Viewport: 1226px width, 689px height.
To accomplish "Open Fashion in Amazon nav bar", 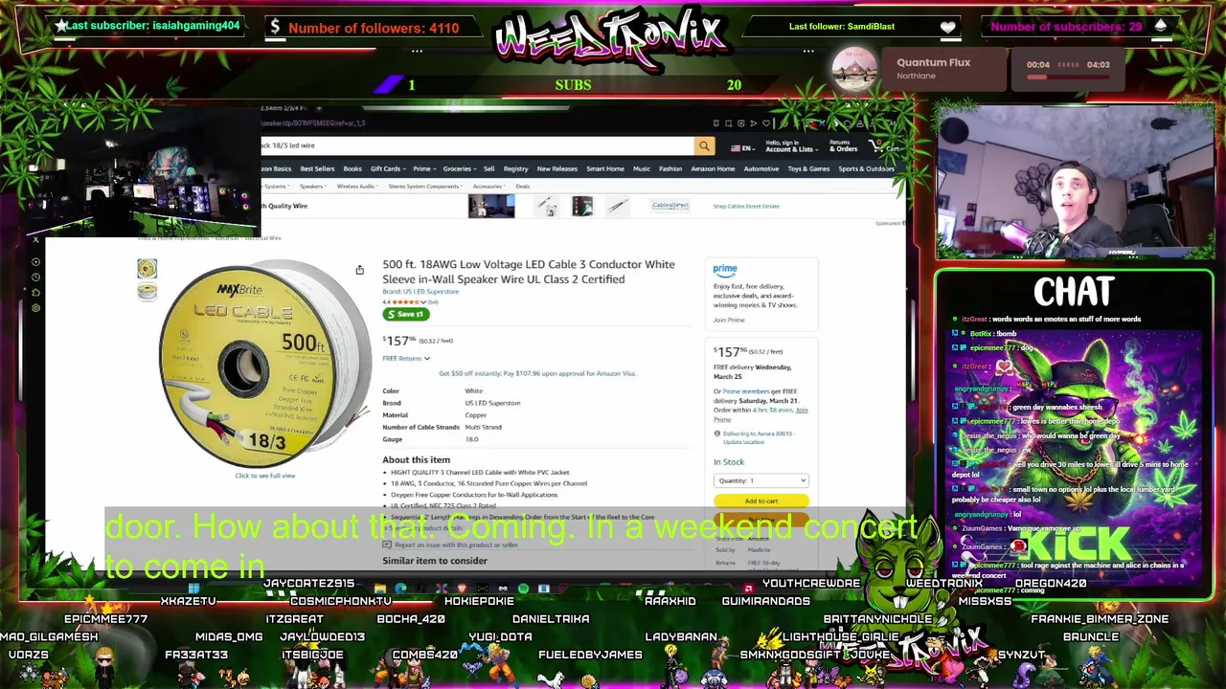I will point(670,168).
